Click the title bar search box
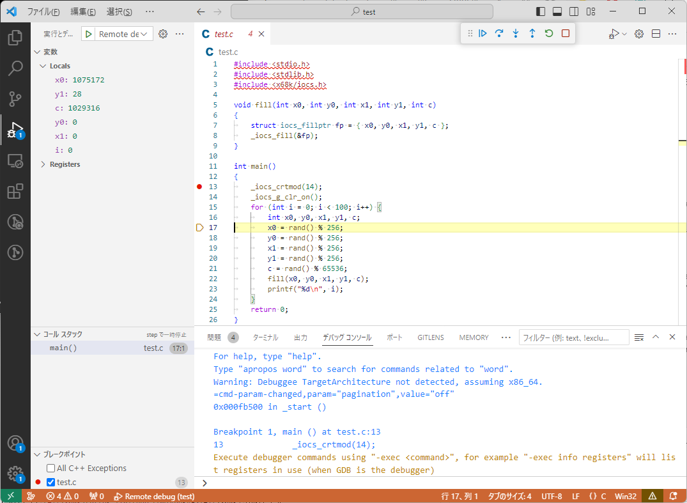 (362, 12)
